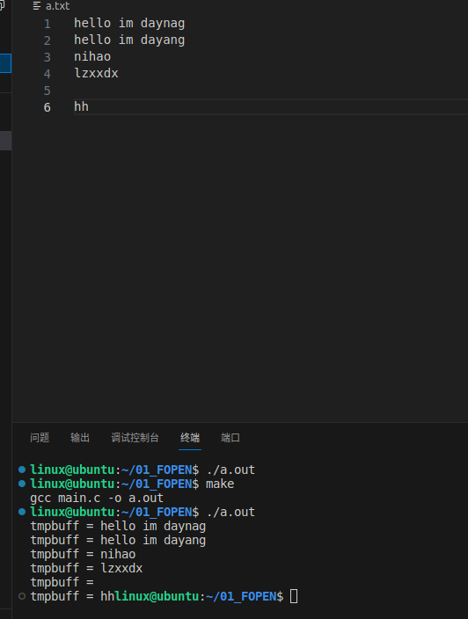
Task: Place cursor in 'hello im daynag' line
Action: 129,23
